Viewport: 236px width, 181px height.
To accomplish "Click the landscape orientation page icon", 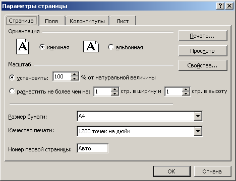I will (x=91, y=46).
